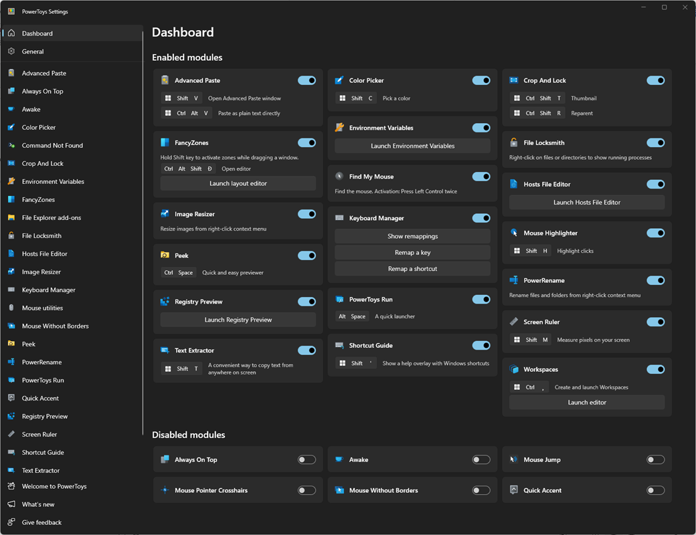Open the What's new page

[x=72, y=504]
